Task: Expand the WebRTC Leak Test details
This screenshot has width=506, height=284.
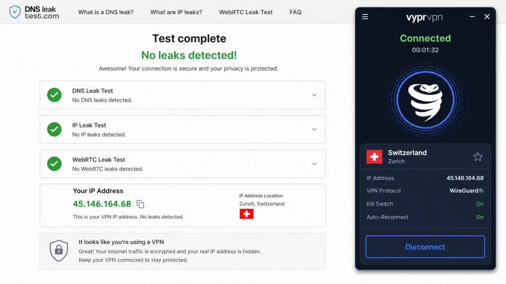Action: pos(314,164)
